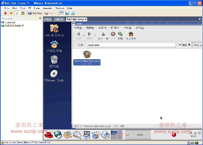The image size is (203, 145).
Task: Reset the virtual machine via reset icon
Action: pos(23,13)
